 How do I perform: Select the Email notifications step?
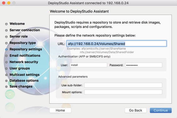click(25, 55)
